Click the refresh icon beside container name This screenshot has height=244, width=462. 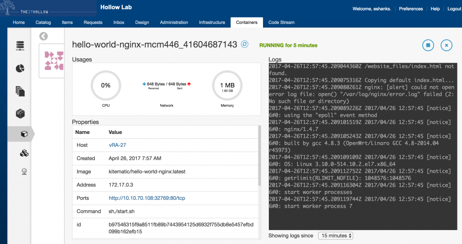pos(245,44)
